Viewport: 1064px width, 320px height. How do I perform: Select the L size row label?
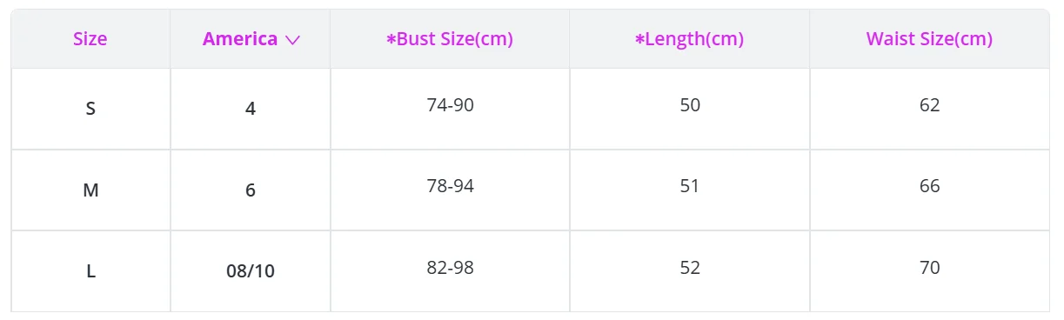click(90, 270)
